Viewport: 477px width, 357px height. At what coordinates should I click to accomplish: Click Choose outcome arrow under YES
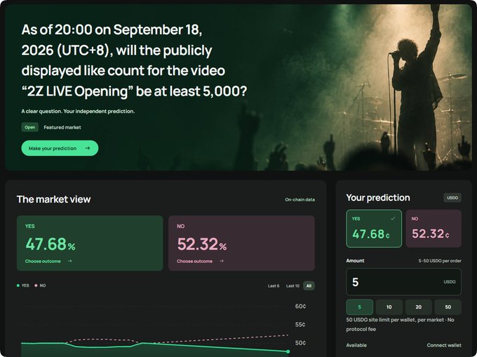click(70, 261)
